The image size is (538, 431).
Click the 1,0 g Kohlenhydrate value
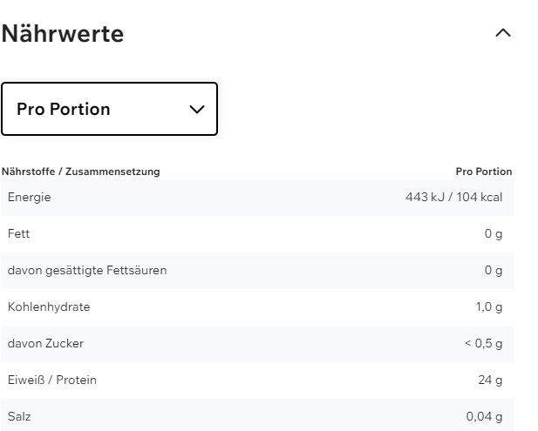coord(489,307)
